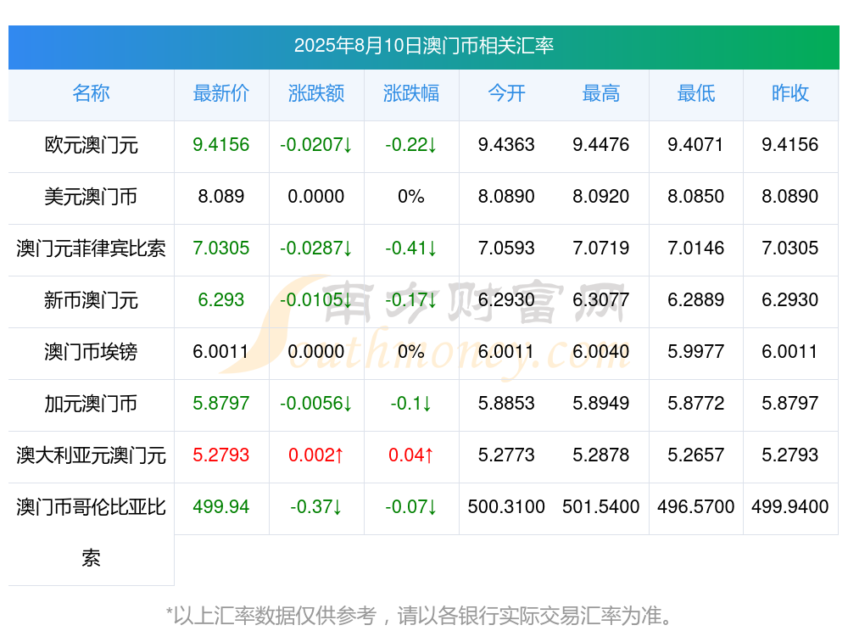Click the 澳门元菲律宾比索 row name
Viewport: 848px width, 642px height.
tap(91, 248)
